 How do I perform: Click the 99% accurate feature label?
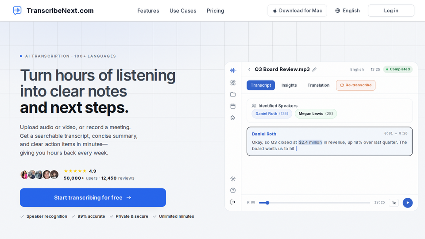[91, 216]
